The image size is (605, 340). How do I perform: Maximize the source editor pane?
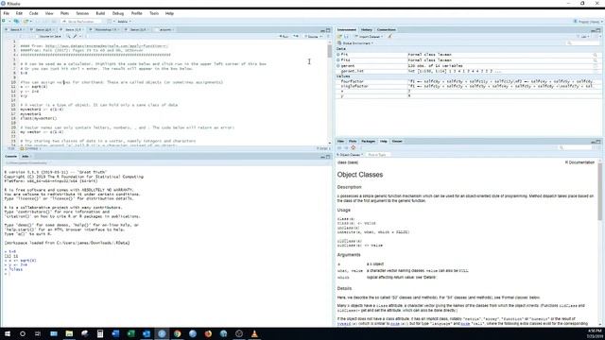coord(328,30)
